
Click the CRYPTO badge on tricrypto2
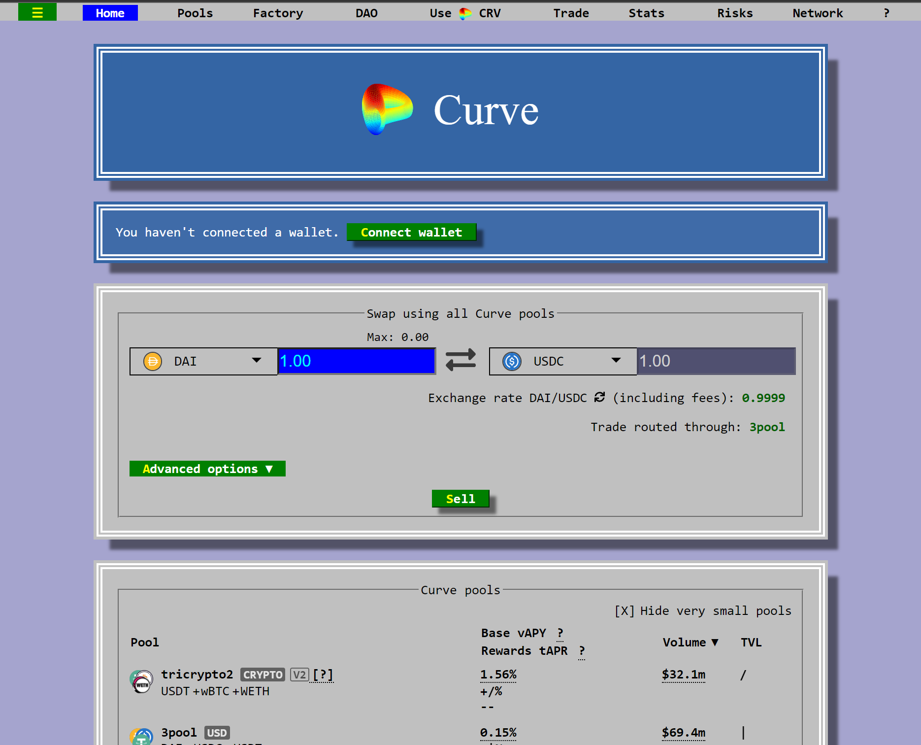[263, 675]
